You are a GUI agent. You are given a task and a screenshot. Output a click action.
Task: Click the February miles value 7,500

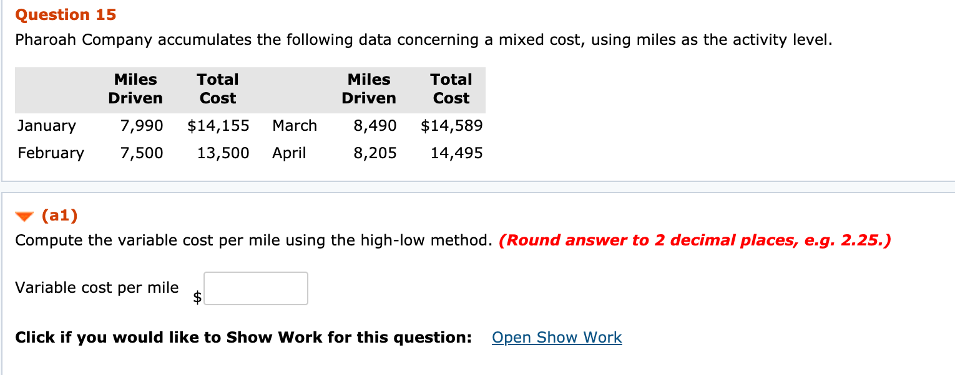(142, 153)
